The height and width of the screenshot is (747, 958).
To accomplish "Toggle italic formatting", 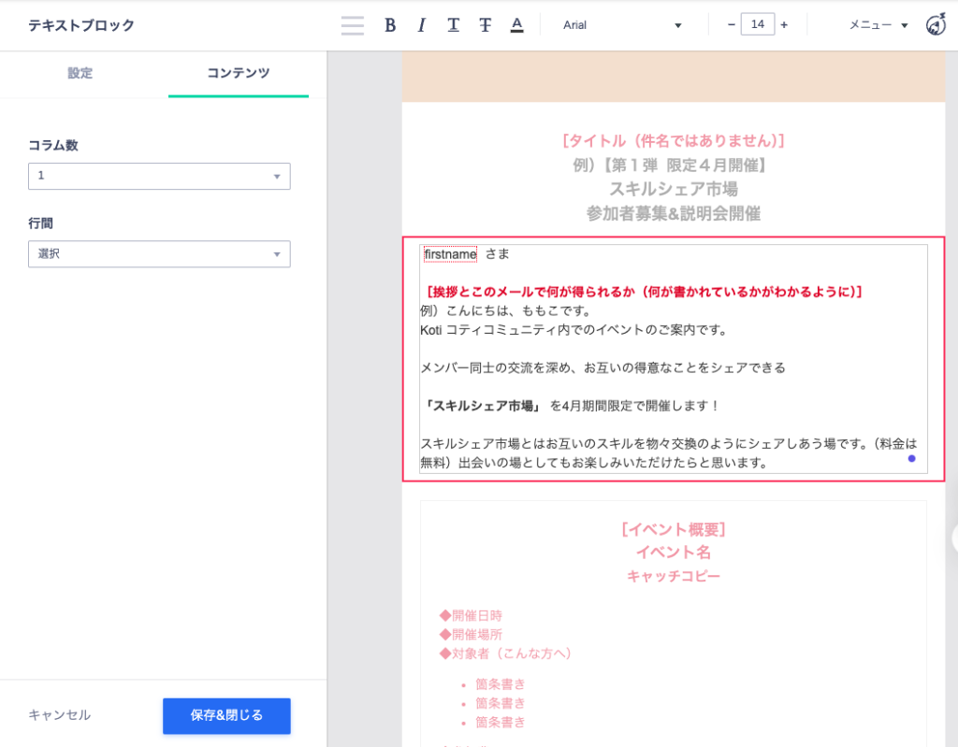I will coord(422,25).
